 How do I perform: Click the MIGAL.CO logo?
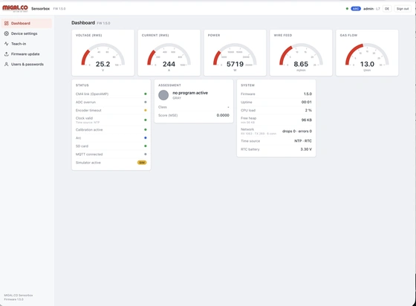point(15,8)
